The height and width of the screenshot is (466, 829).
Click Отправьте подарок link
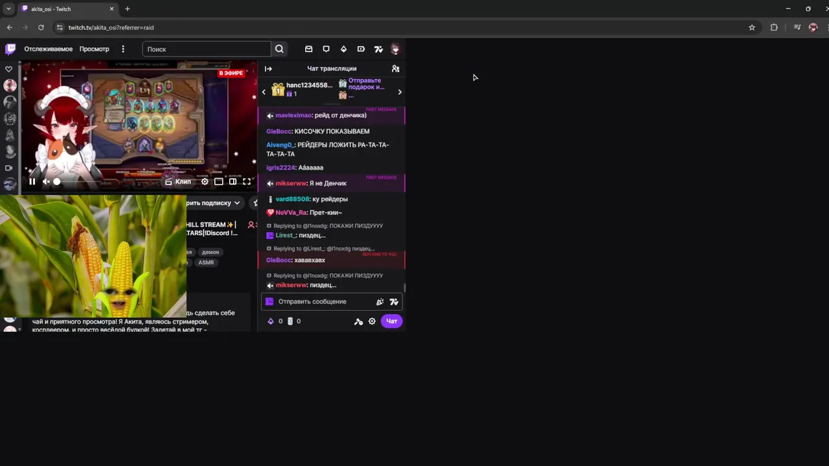pyautogui.click(x=366, y=84)
